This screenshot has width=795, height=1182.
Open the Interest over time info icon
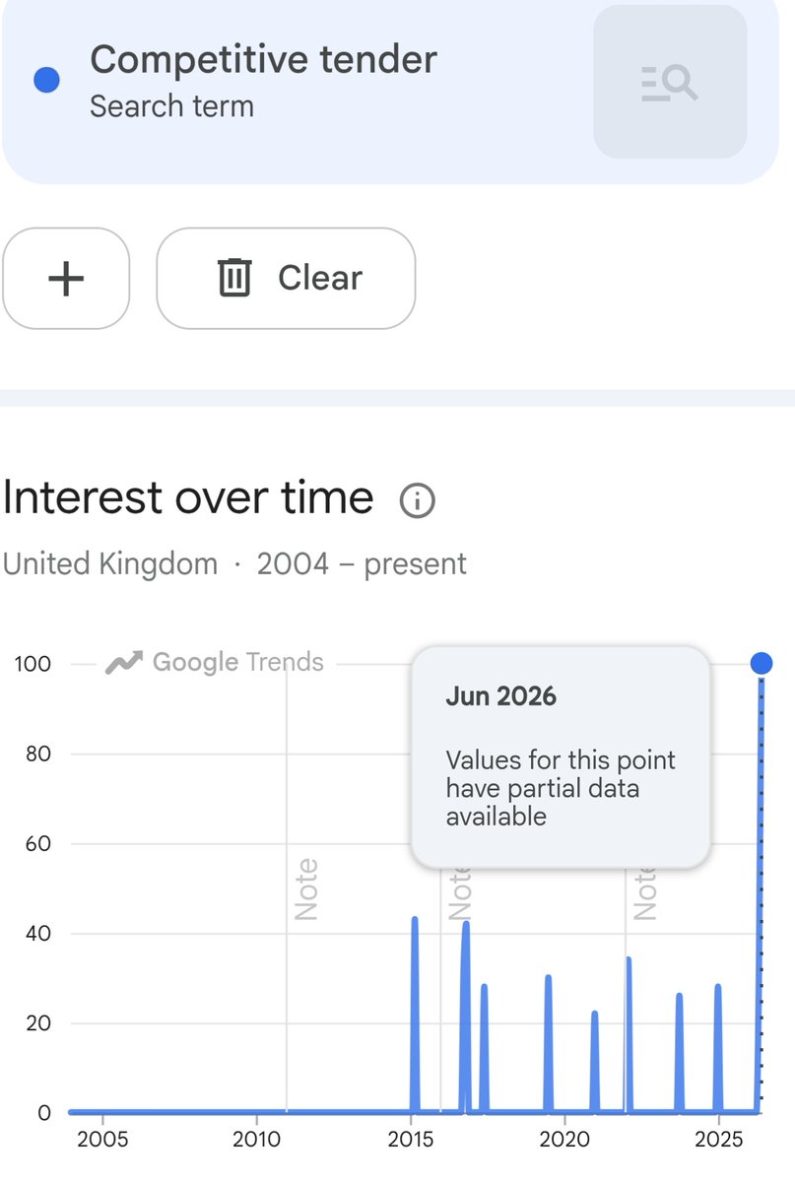point(417,501)
